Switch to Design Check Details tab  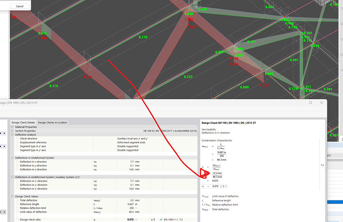click(x=23, y=122)
